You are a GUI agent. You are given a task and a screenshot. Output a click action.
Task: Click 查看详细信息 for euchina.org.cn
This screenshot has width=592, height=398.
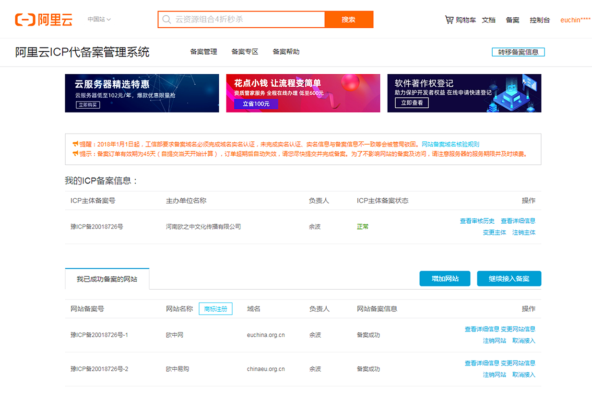482,329
